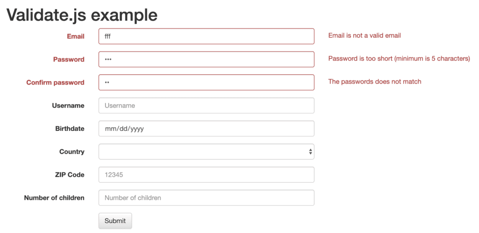Viewport: 479px width, 233px height.
Task: Click the 'Email is not a valid email' error
Action: pyautogui.click(x=364, y=35)
